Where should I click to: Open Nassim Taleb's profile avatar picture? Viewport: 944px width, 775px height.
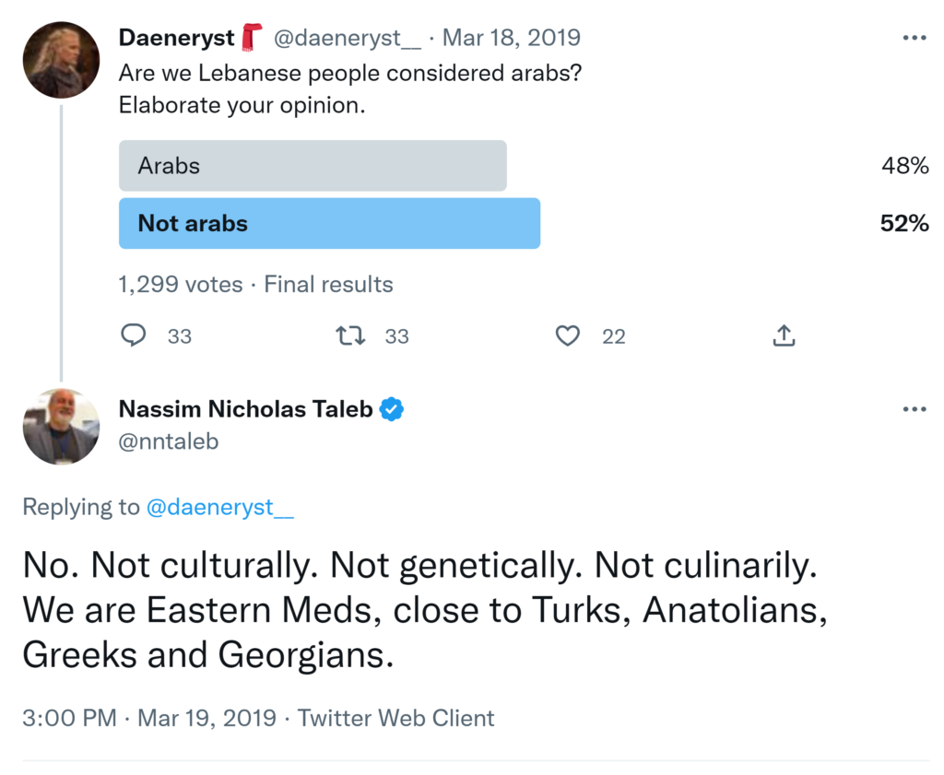pyautogui.click(x=61, y=427)
